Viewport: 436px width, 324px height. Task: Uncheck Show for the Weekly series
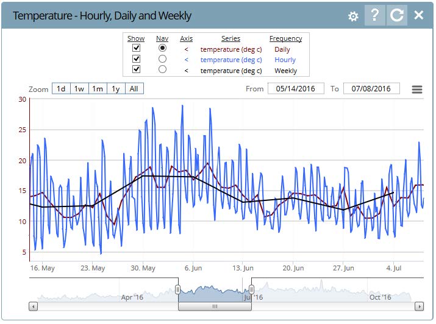coord(137,70)
